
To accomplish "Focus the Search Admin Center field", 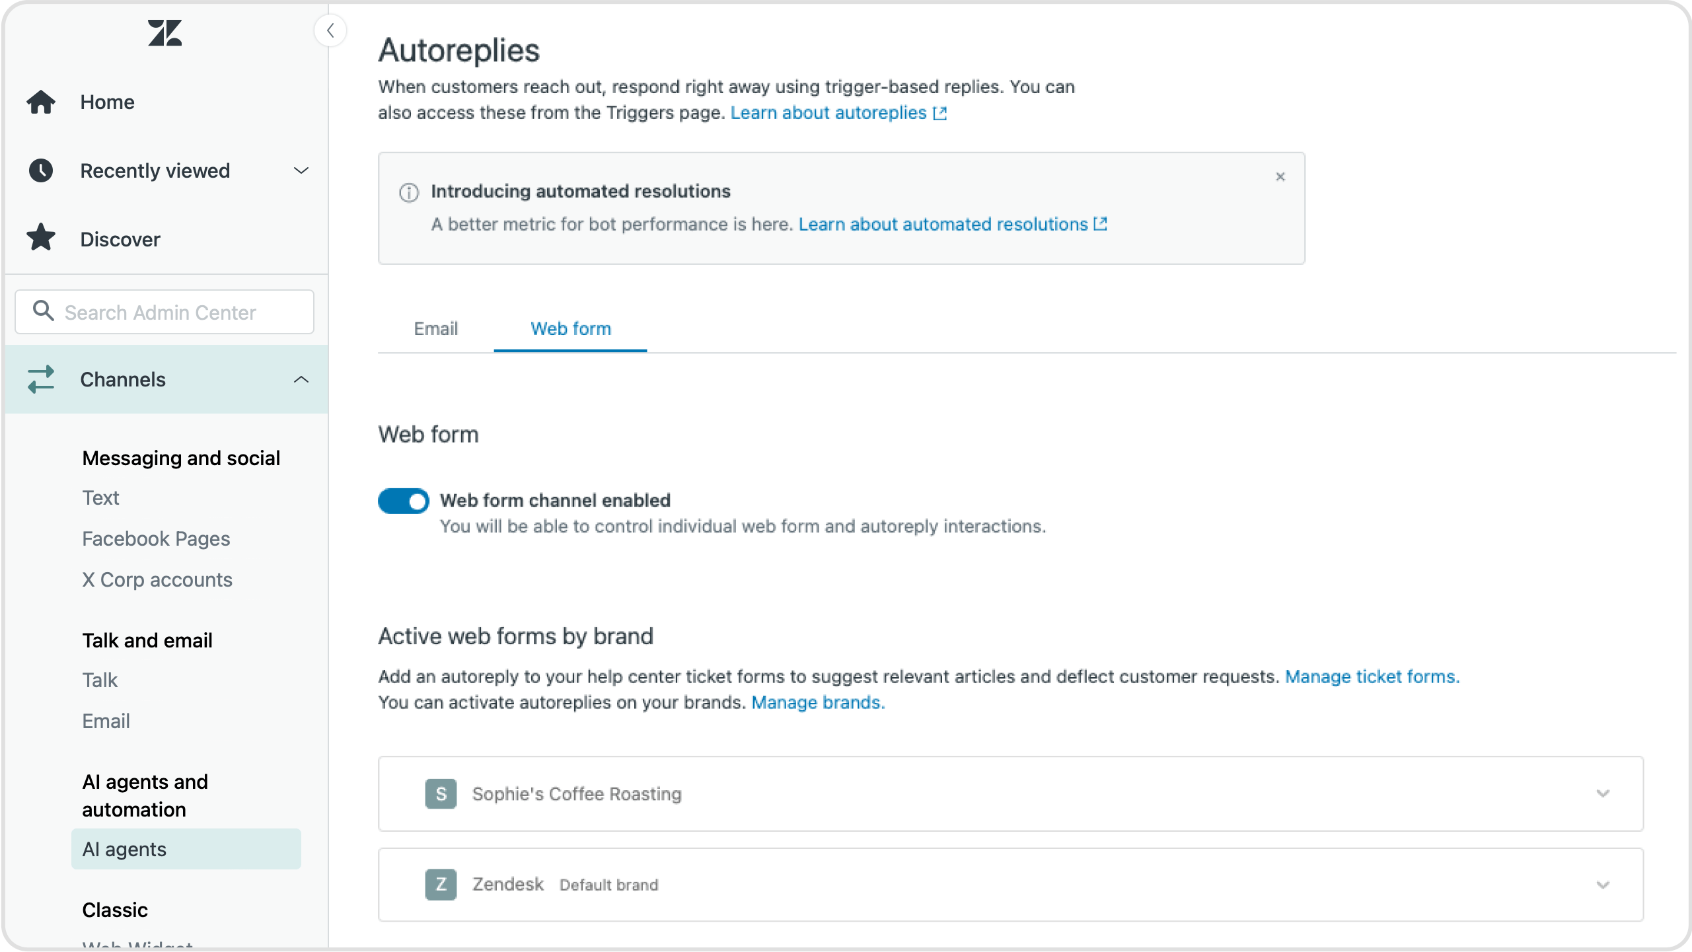I will pos(165,312).
